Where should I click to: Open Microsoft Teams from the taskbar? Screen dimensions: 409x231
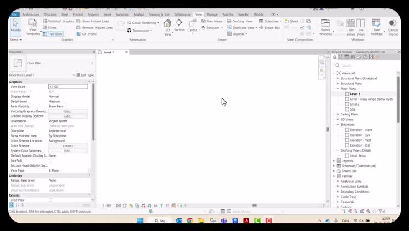224,220
